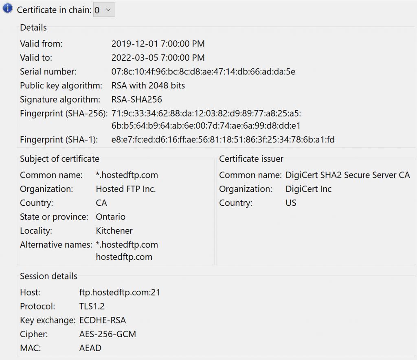Screen dimensions: 417x360
Task: Click the key exchange value ECDHE-RSA
Action: click(103, 320)
